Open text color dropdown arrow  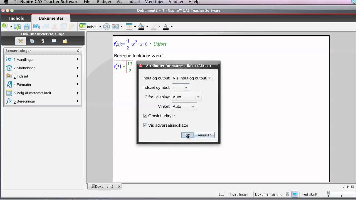[x=172, y=27]
